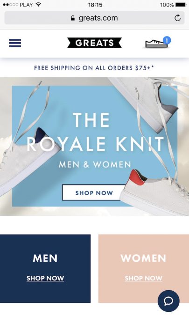
Task: Open the free shipping on orders $75+ notice
Action: (94, 68)
